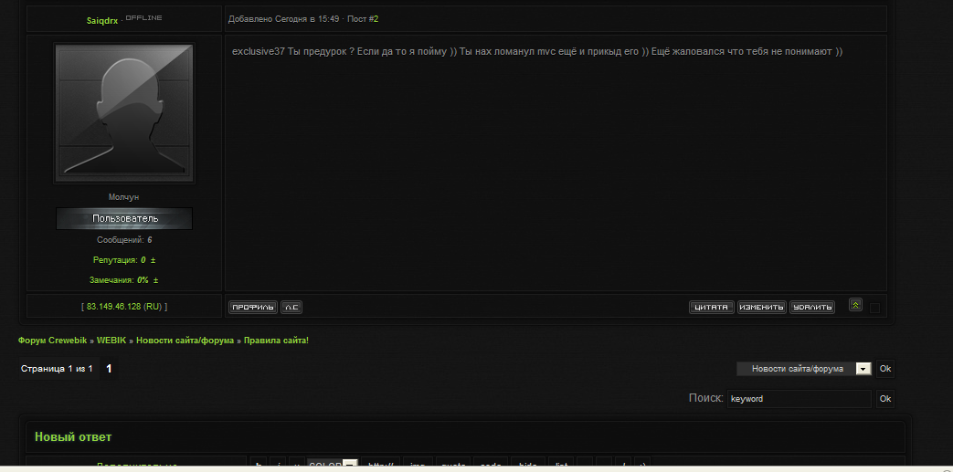Change reputation with ± next to Репутация

(154, 260)
